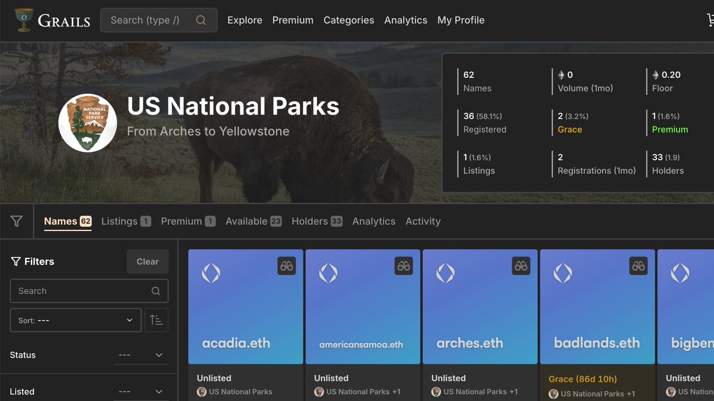
Task: Open the Premium nav item
Action: click(x=293, y=20)
